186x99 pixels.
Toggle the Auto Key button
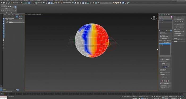pos(167,97)
